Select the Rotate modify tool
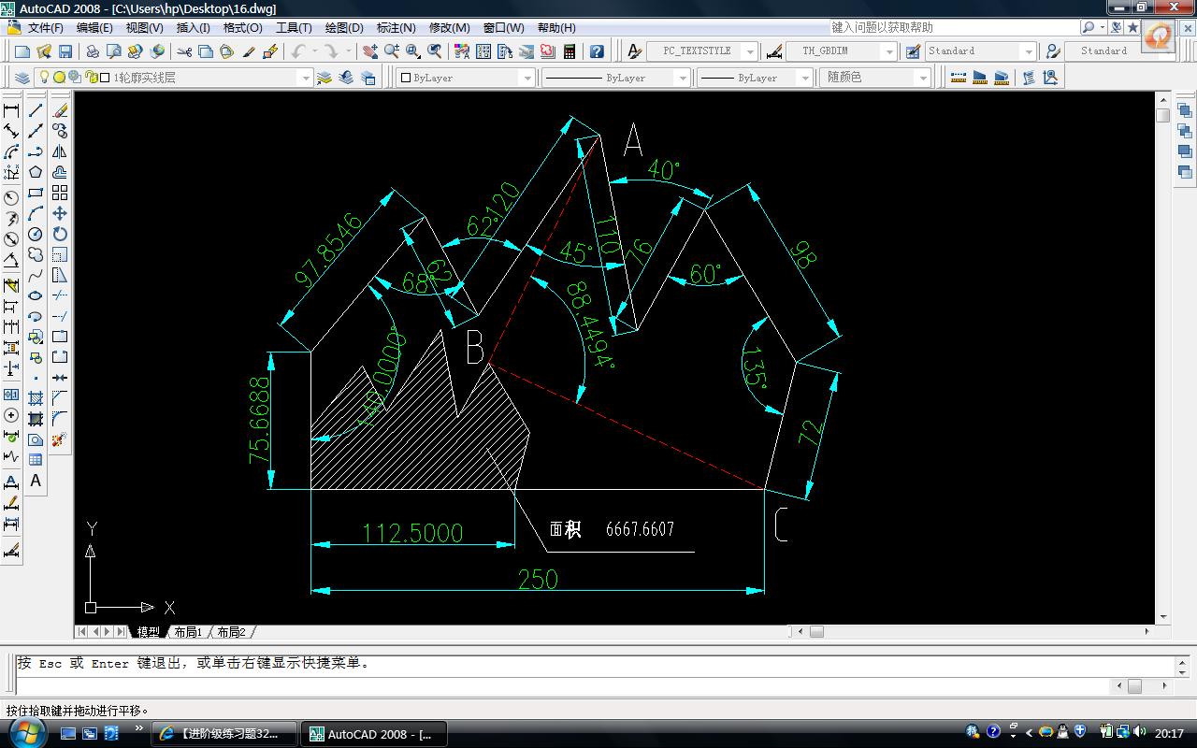 coord(60,234)
